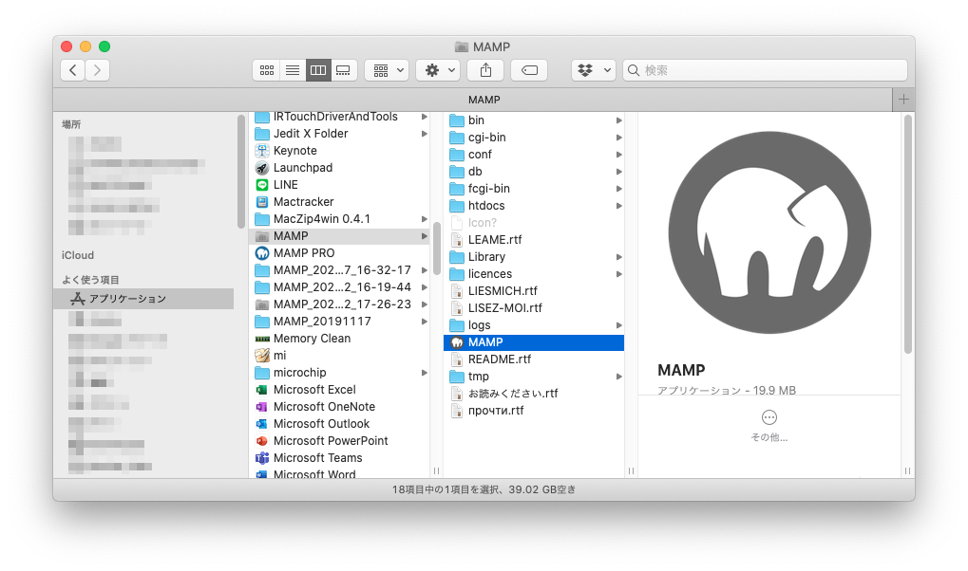Screen dimensions: 968x571
Task: Open the gear action menu dropdown
Action: click(x=438, y=70)
